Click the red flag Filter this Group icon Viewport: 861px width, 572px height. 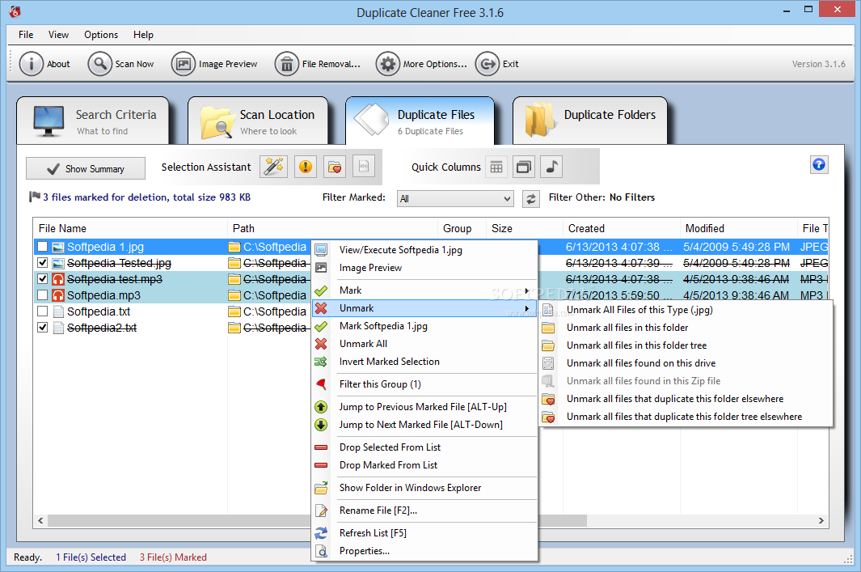coord(321,384)
